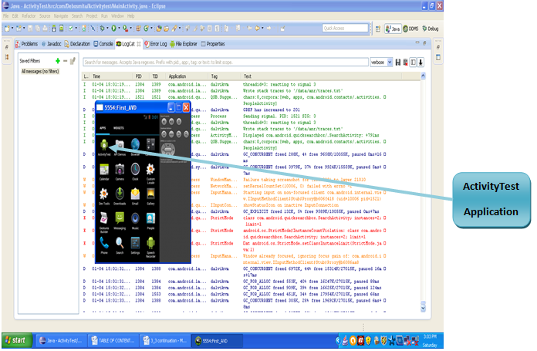Expand the New file toolbar dropdown
This screenshot has height=351, width=537.
coord(12,29)
